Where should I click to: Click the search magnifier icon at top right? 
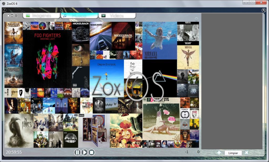pyautogui.click(x=264, y=10)
